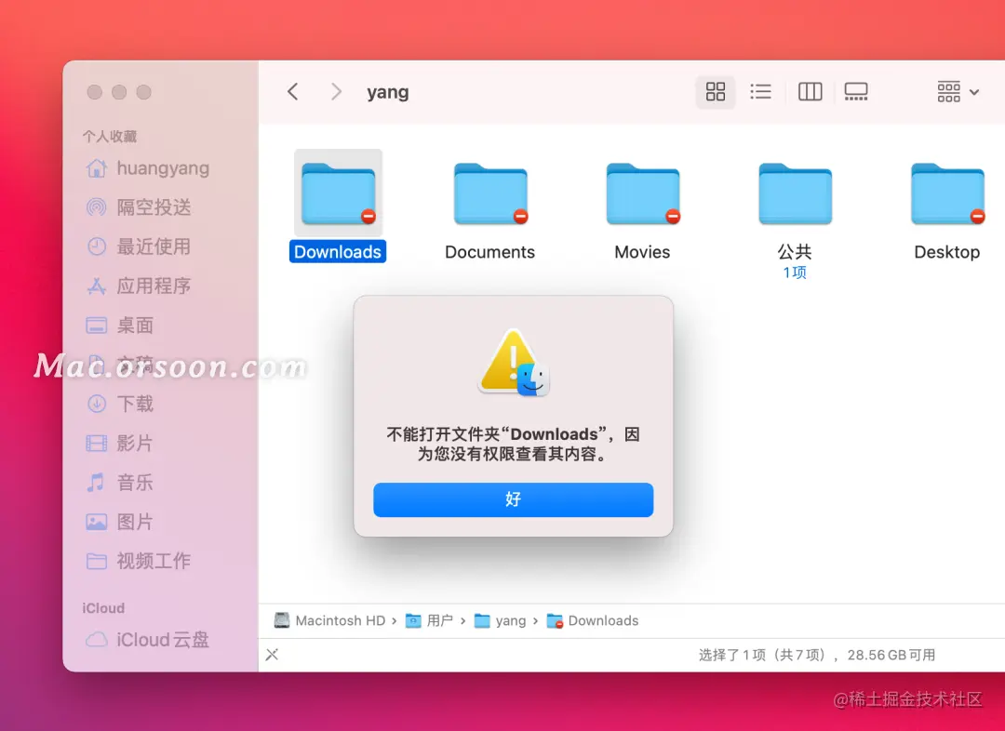This screenshot has width=1005, height=731.
Task: Click the 28.56 GB 可用 status text
Action: [x=891, y=656]
